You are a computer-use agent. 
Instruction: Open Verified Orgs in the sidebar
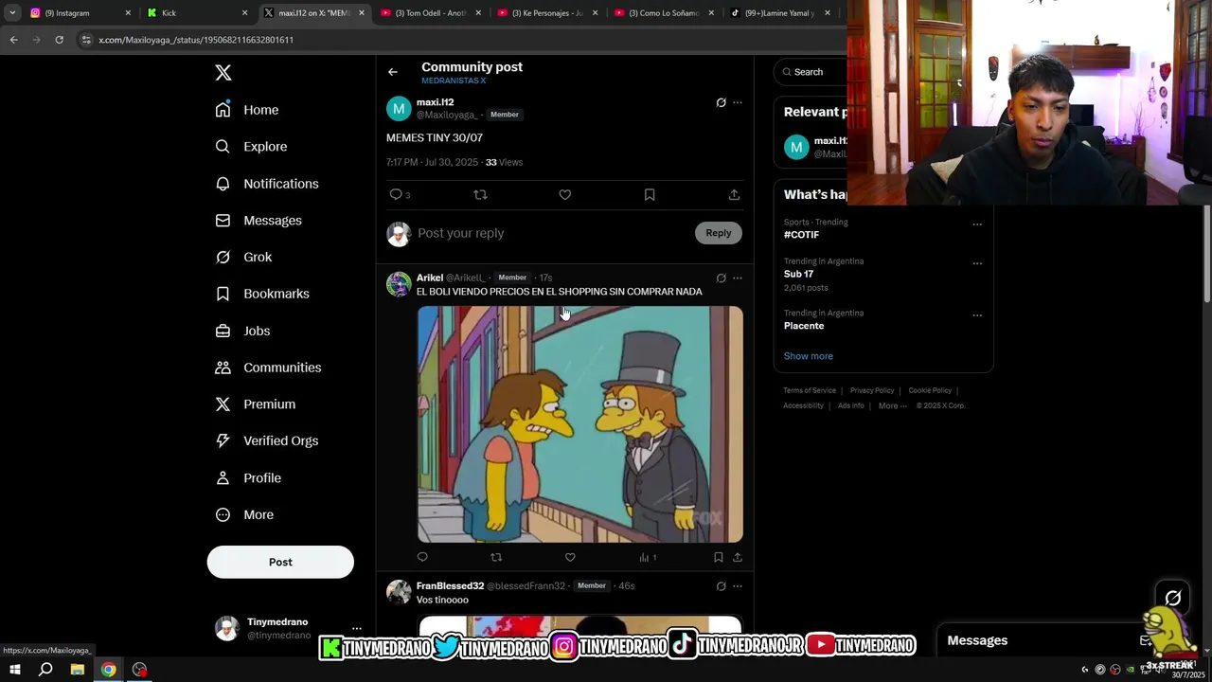(266, 441)
